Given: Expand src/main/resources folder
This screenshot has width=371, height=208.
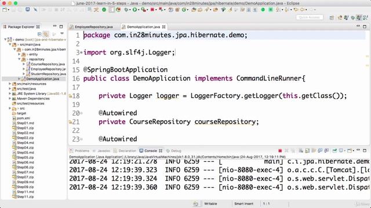Looking at the screenshot, I should point(10,84).
